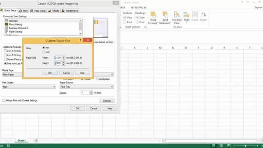Open the Quick Setup tab

(x=8, y=10)
